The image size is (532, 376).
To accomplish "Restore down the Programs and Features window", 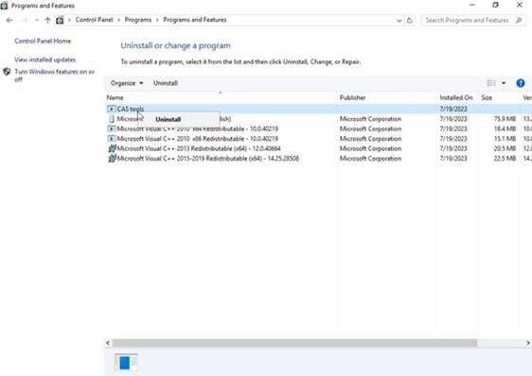I will [x=495, y=5].
